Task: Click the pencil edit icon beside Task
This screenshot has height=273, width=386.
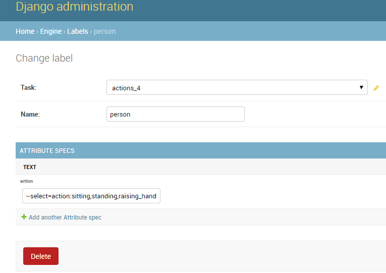Action: [x=376, y=88]
